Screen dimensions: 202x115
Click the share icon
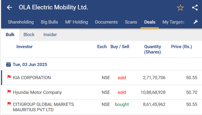195,7
